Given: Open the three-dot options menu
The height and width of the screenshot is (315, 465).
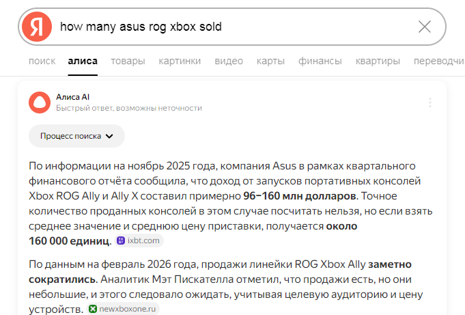Looking at the screenshot, I should [x=429, y=102].
